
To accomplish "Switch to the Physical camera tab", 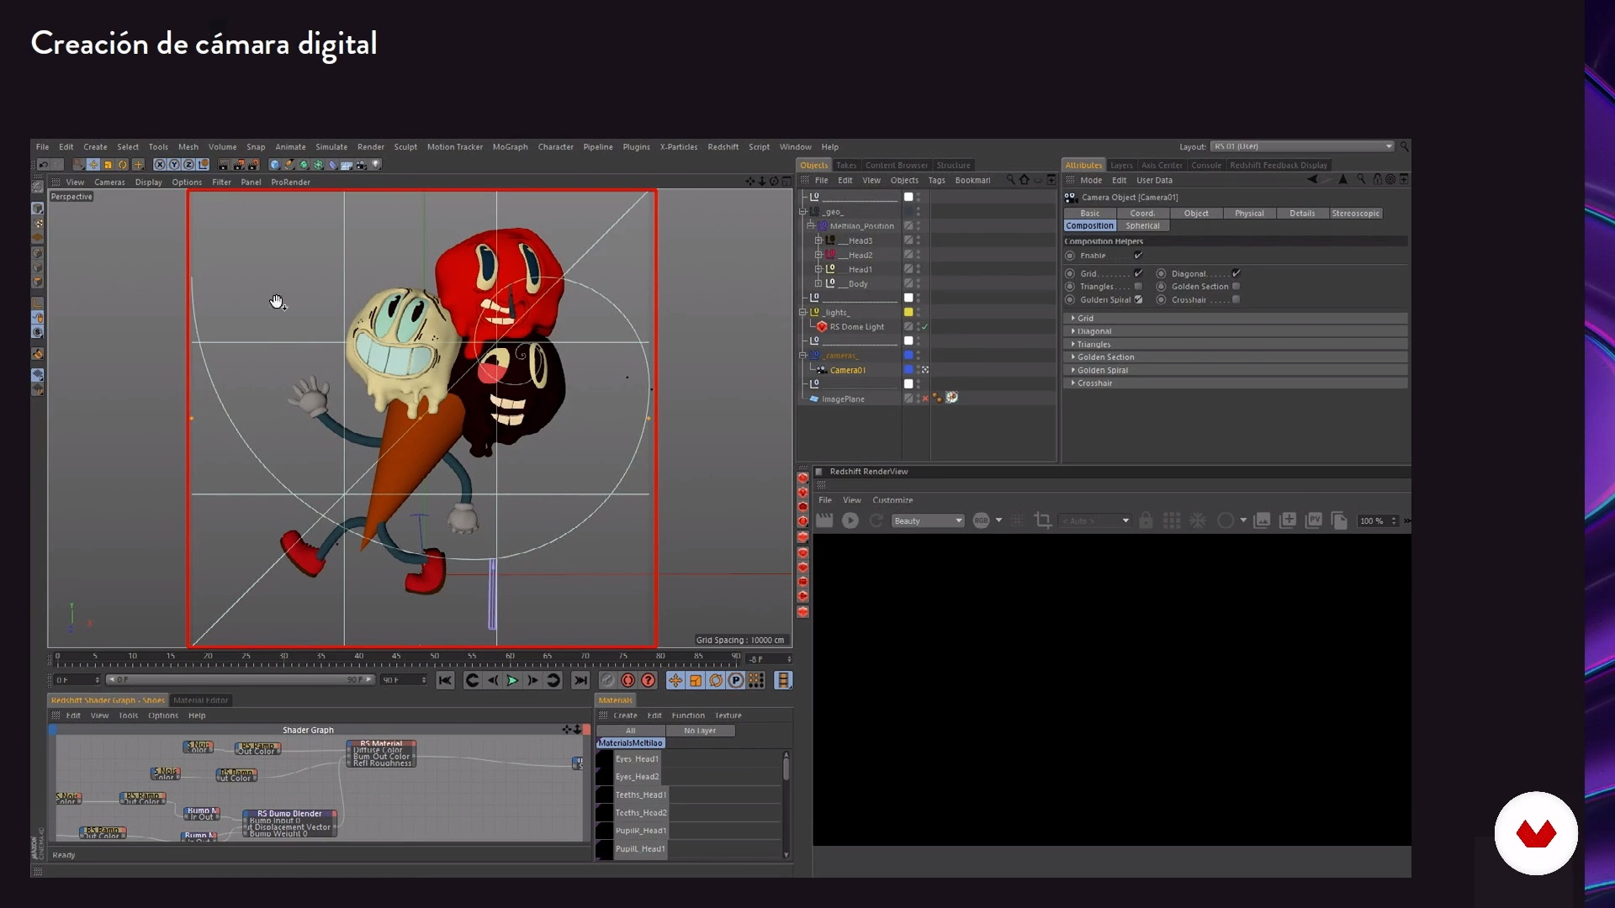I will click(x=1249, y=214).
